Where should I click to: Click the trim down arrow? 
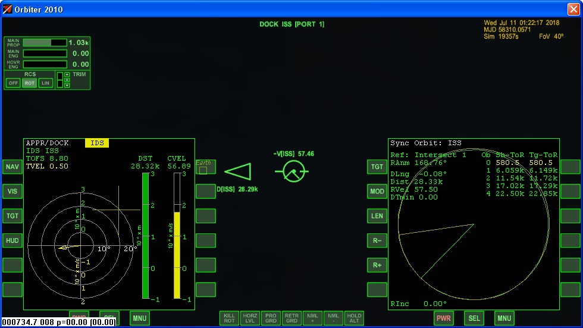(67, 85)
